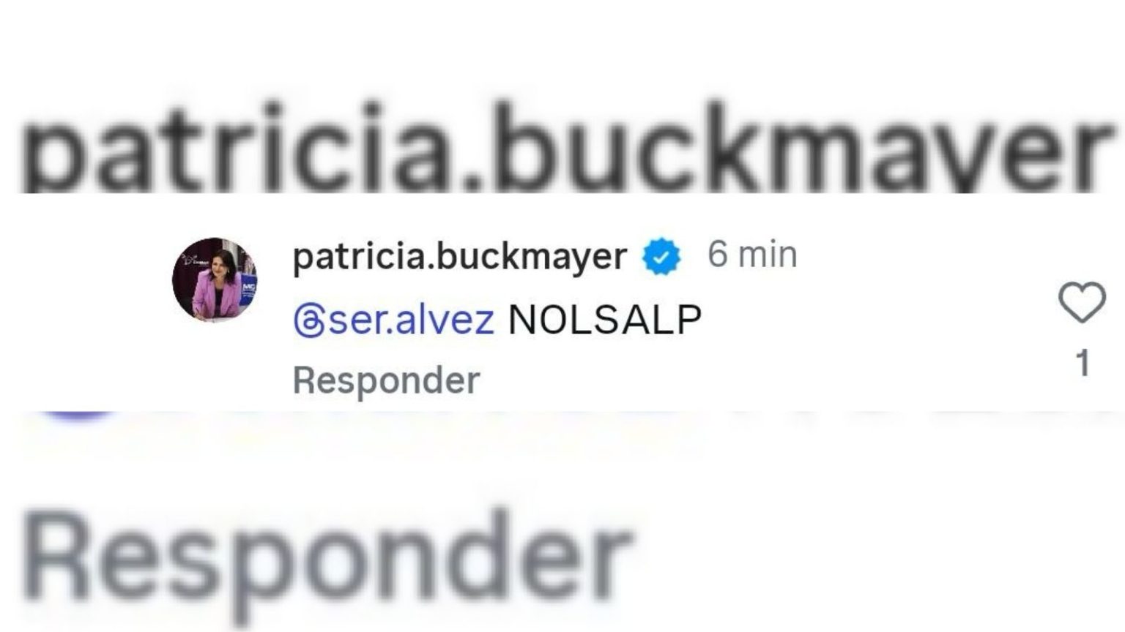Open the likes list under the heart
The image size is (1125, 632).
[x=1083, y=364]
